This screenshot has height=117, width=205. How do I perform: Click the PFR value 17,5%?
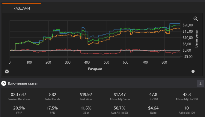52,108
